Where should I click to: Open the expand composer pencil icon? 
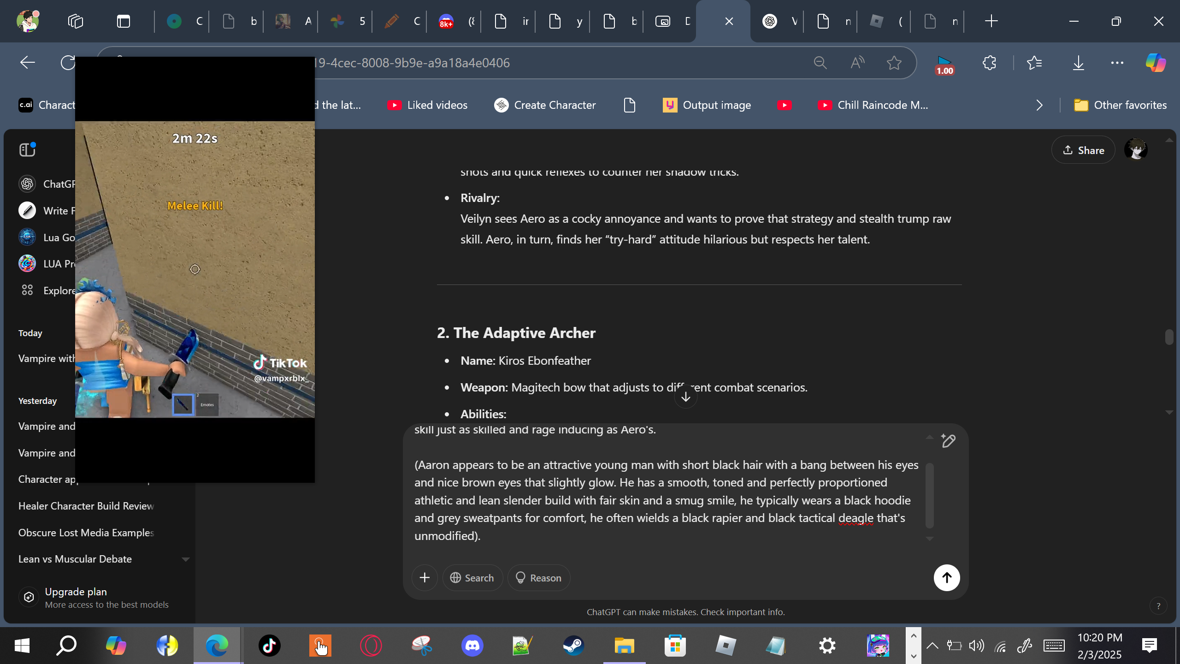(x=948, y=441)
